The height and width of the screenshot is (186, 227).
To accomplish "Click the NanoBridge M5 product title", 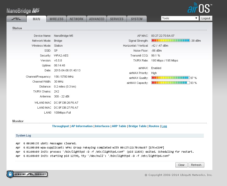I will pyautogui.click(x=23, y=11).
